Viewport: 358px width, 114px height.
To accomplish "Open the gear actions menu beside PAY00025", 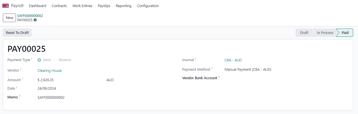I will point(35,20).
